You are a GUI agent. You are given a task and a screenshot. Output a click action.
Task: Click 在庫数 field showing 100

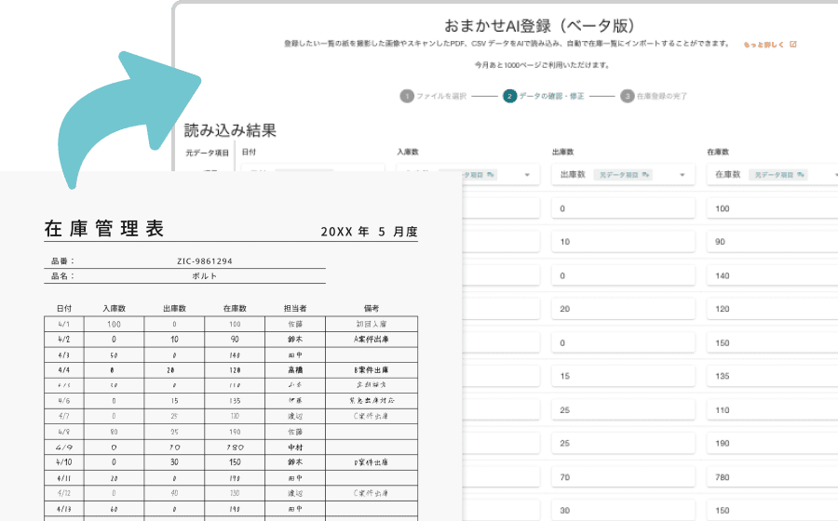(x=771, y=208)
